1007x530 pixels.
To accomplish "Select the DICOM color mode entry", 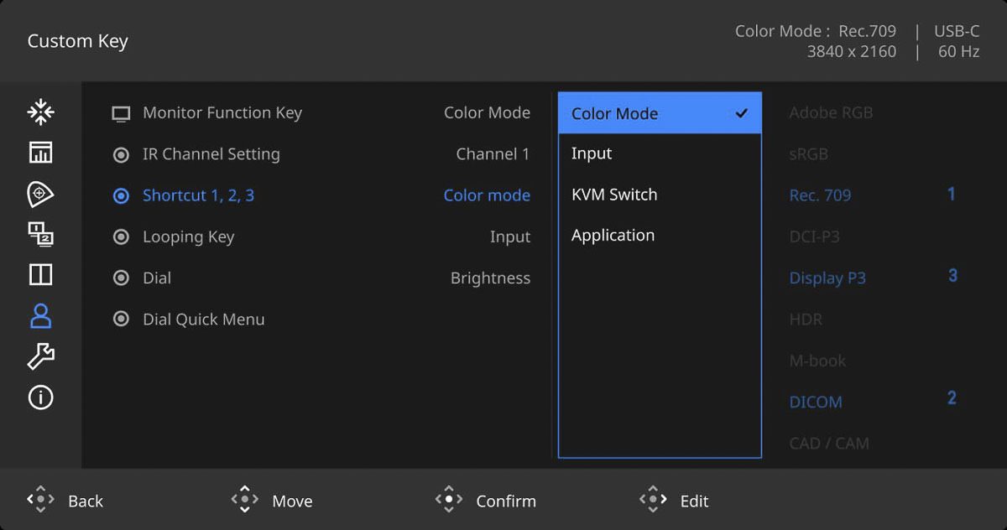I will [x=816, y=402].
